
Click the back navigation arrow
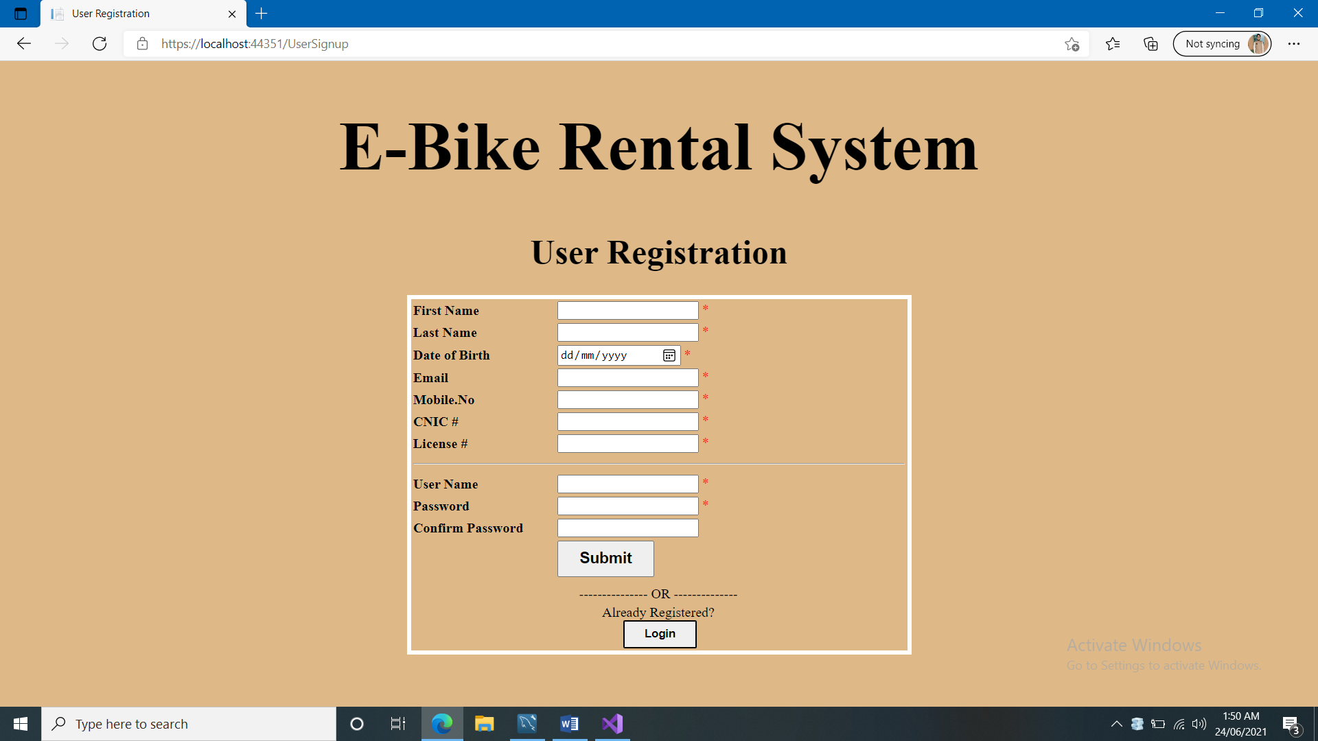pos(24,43)
